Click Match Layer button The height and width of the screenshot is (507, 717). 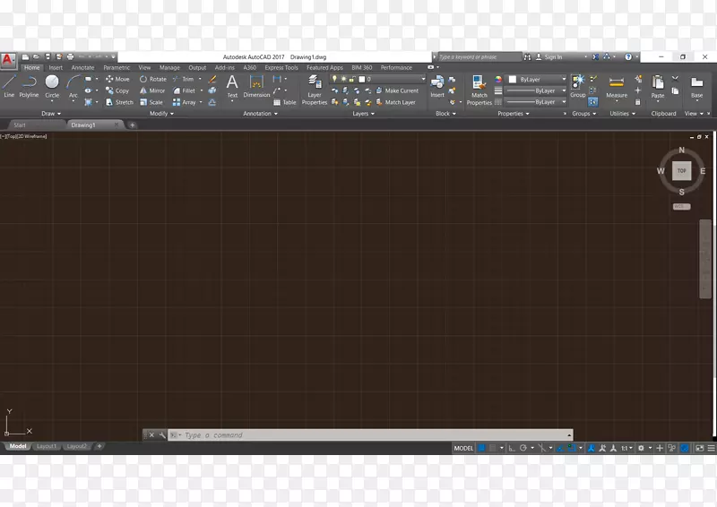click(x=396, y=102)
